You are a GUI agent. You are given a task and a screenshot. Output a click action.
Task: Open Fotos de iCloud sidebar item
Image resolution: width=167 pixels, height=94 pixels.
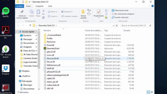point(29,51)
